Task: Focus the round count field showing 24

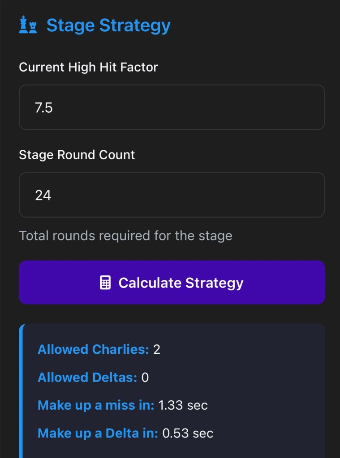Action: [172, 195]
